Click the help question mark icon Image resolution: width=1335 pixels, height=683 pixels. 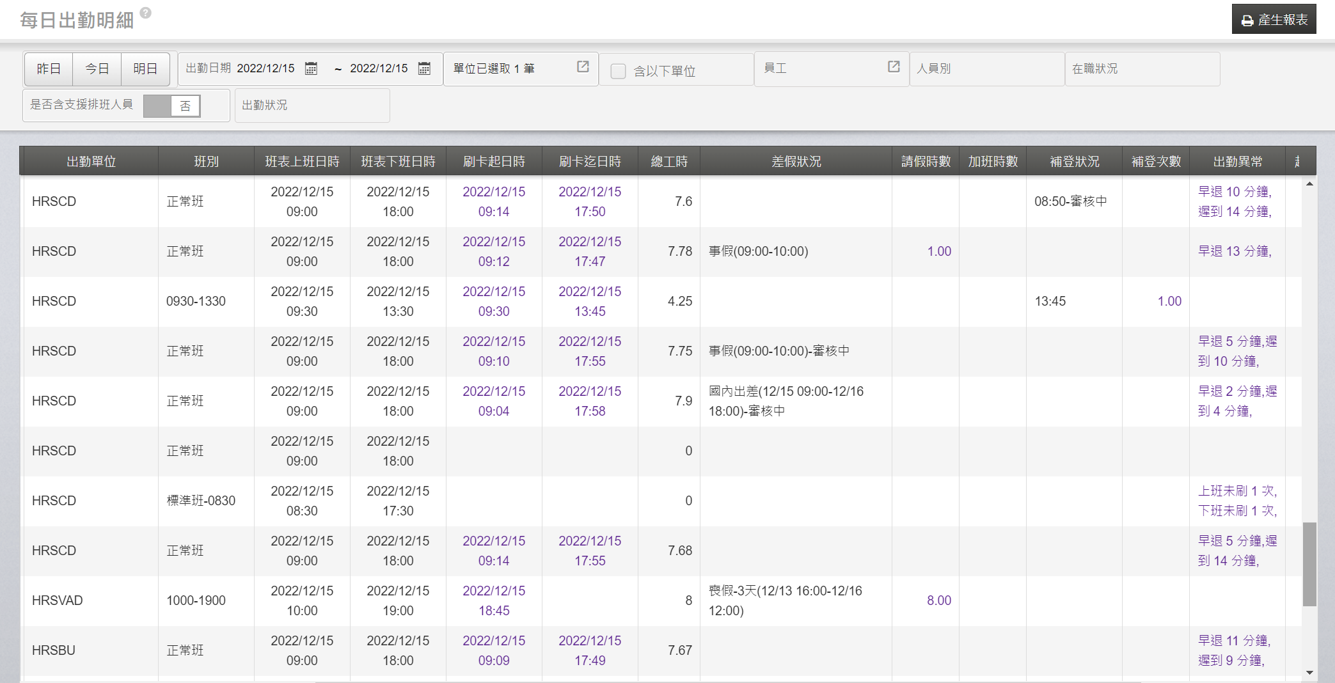tap(146, 13)
